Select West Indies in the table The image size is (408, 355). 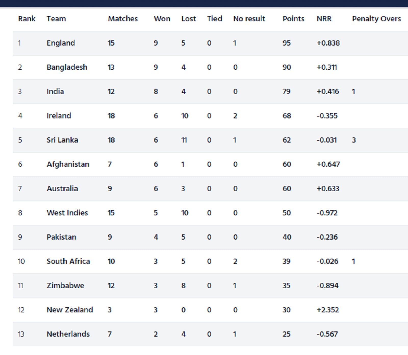pos(67,213)
